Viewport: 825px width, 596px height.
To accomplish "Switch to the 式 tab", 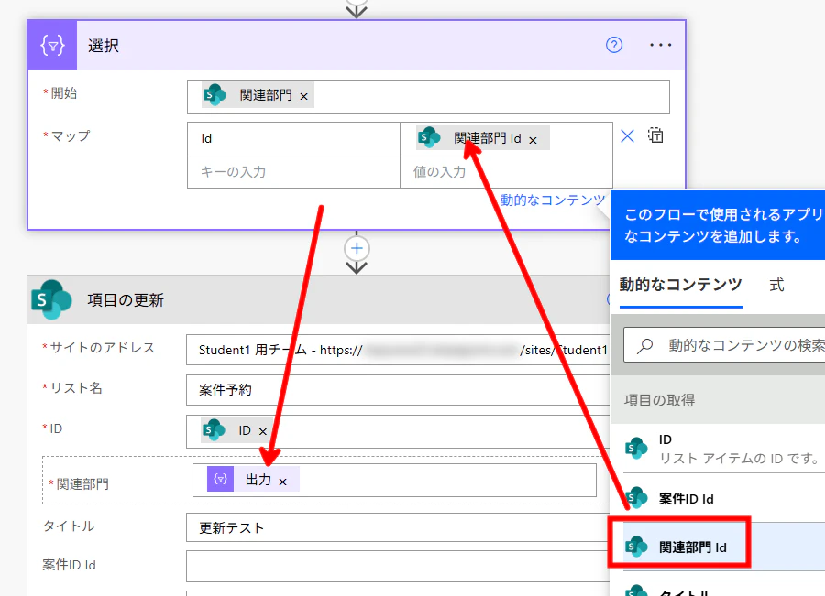I will tap(776, 285).
